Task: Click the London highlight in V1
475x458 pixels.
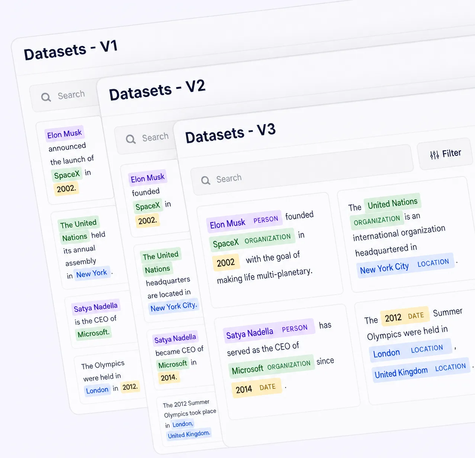Action: pyautogui.click(x=97, y=390)
